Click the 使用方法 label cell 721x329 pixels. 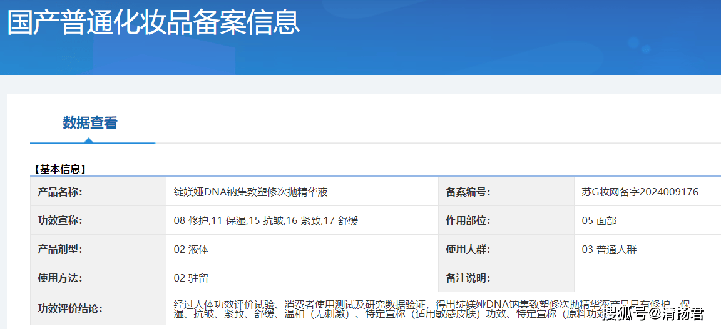pos(98,277)
